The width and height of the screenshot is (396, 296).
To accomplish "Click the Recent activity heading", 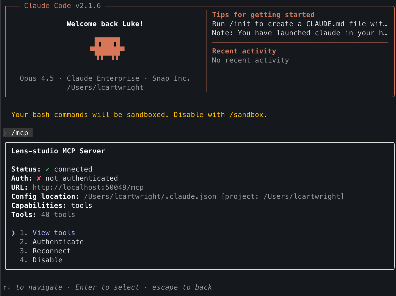I will (244, 51).
